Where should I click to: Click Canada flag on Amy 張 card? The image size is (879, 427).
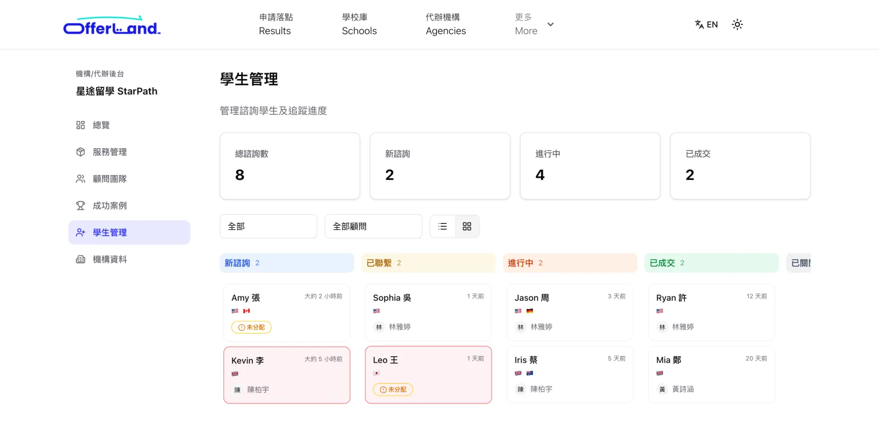[x=247, y=311]
